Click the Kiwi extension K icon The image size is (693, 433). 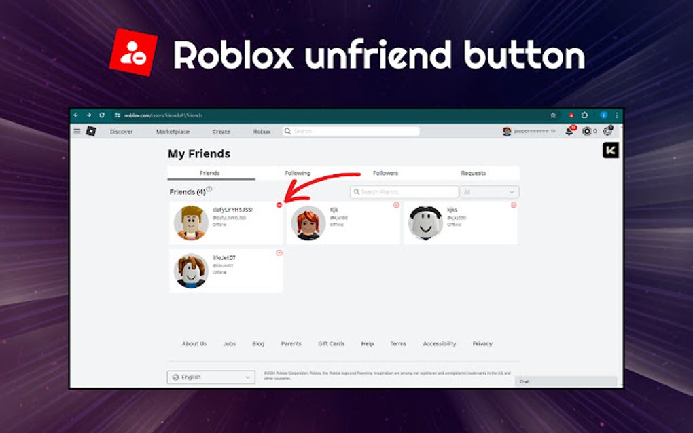click(609, 151)
